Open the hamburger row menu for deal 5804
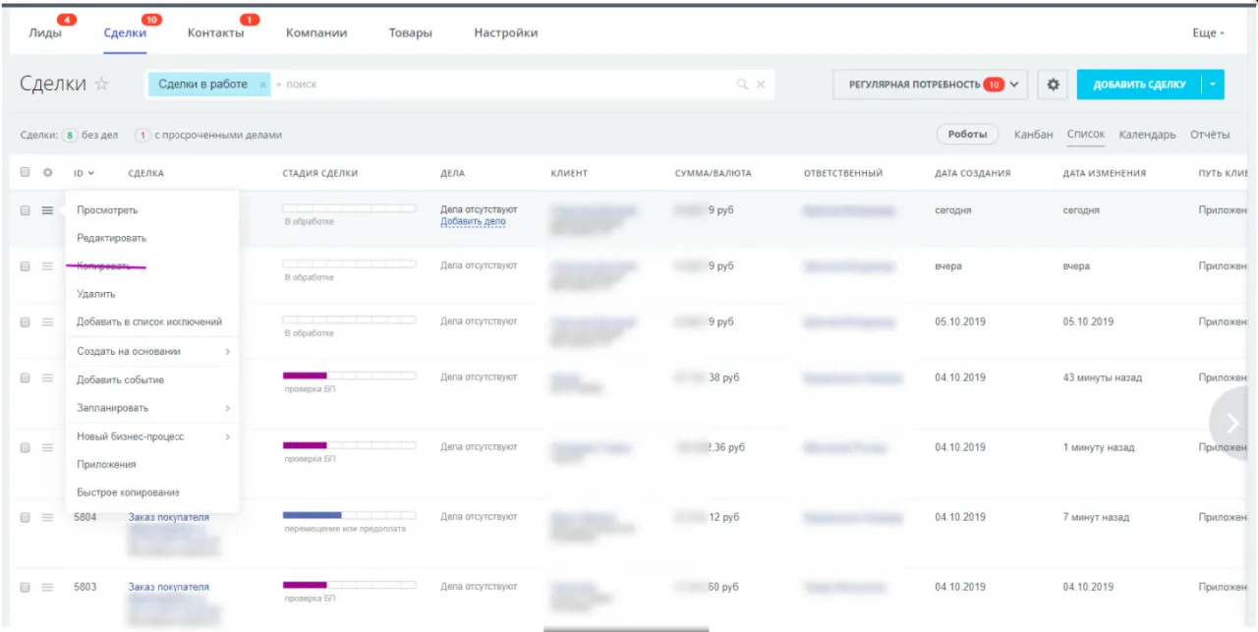Image resolution: width=1258 pixels, height=632 pixels. (47, 517)
